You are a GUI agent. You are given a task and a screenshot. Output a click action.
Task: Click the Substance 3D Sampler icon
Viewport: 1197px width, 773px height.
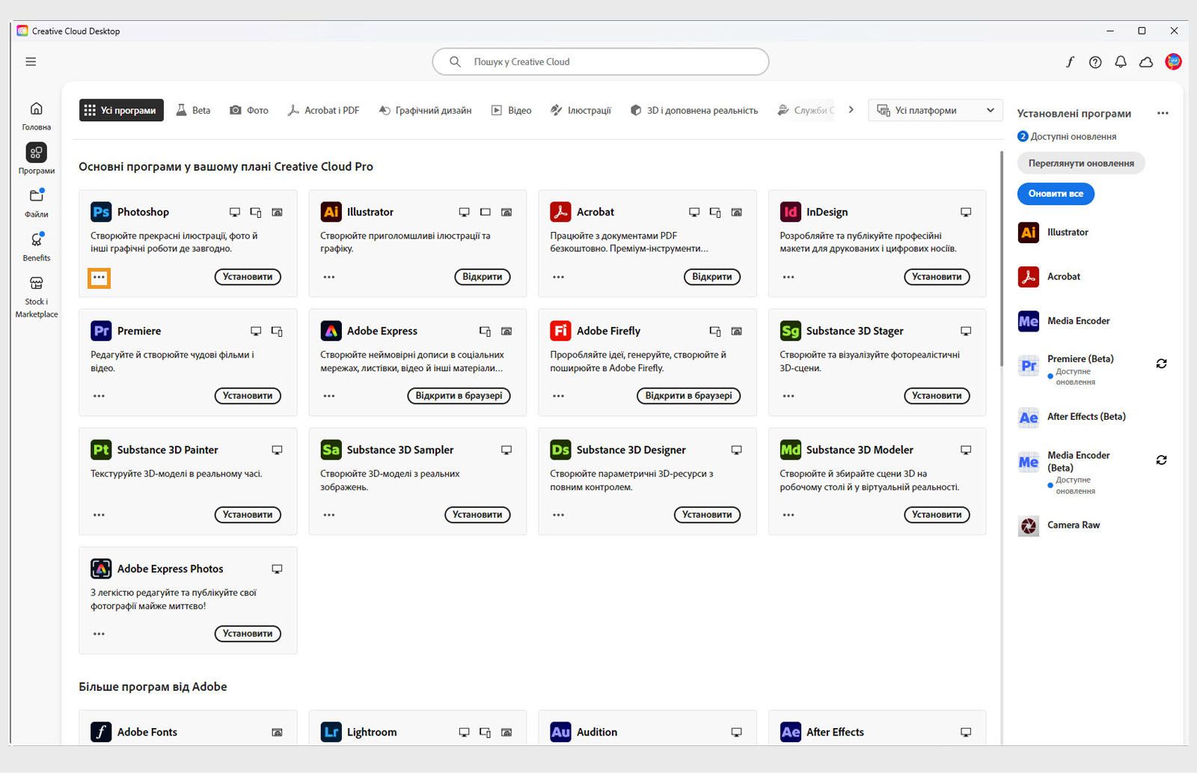click(331, 450)
